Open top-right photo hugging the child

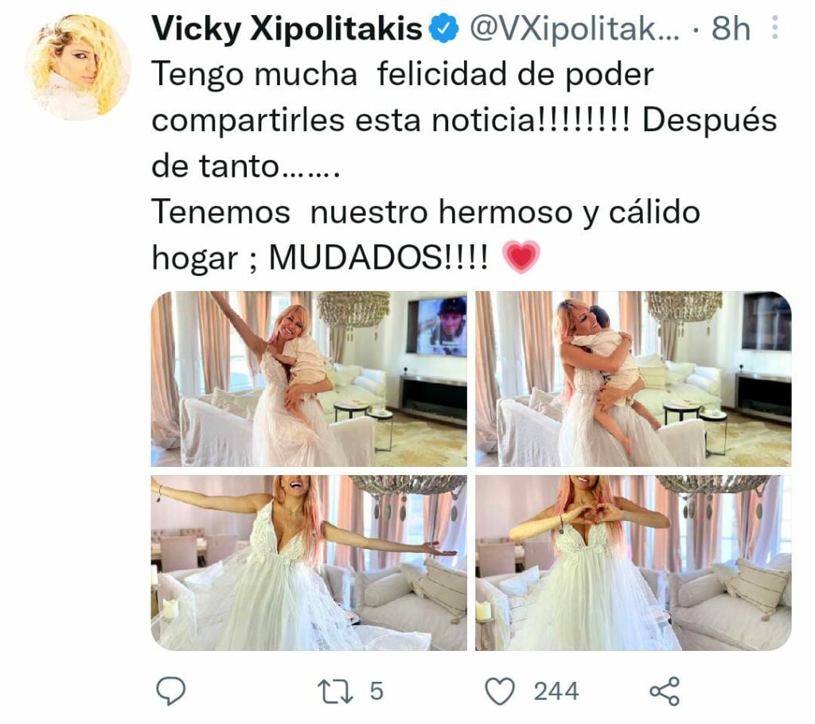(x=633, y=379)
